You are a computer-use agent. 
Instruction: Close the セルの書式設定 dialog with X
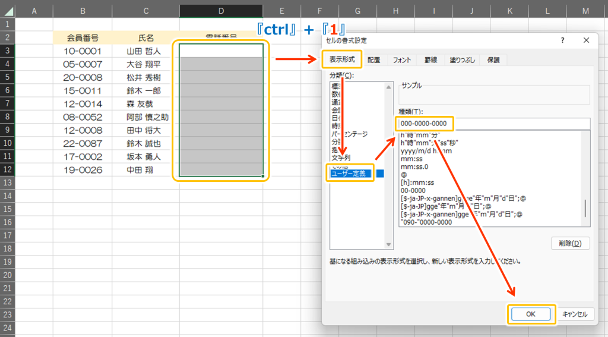pos(586,40)
